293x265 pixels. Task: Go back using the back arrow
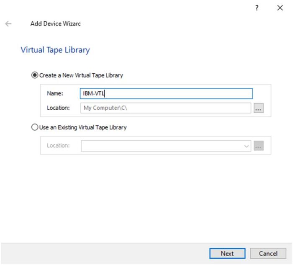(x=8, y=24)
